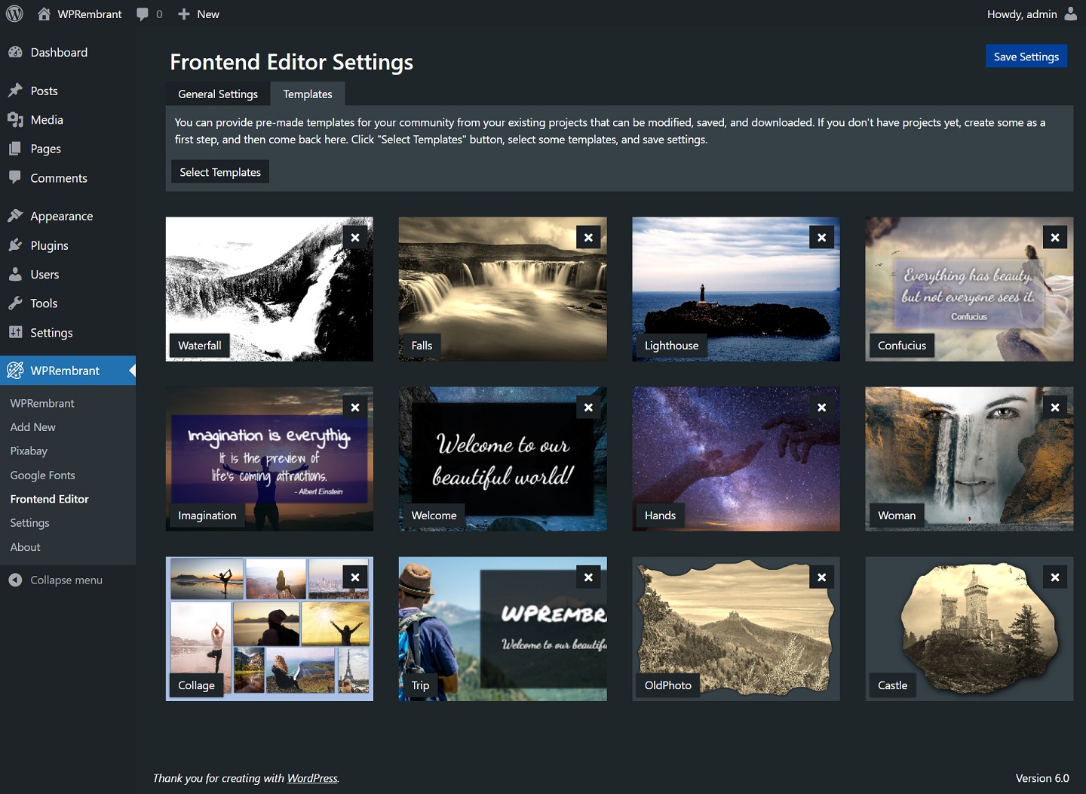Click the Woman template thumbnail
1086x794 pixels.
pos(969,459)
